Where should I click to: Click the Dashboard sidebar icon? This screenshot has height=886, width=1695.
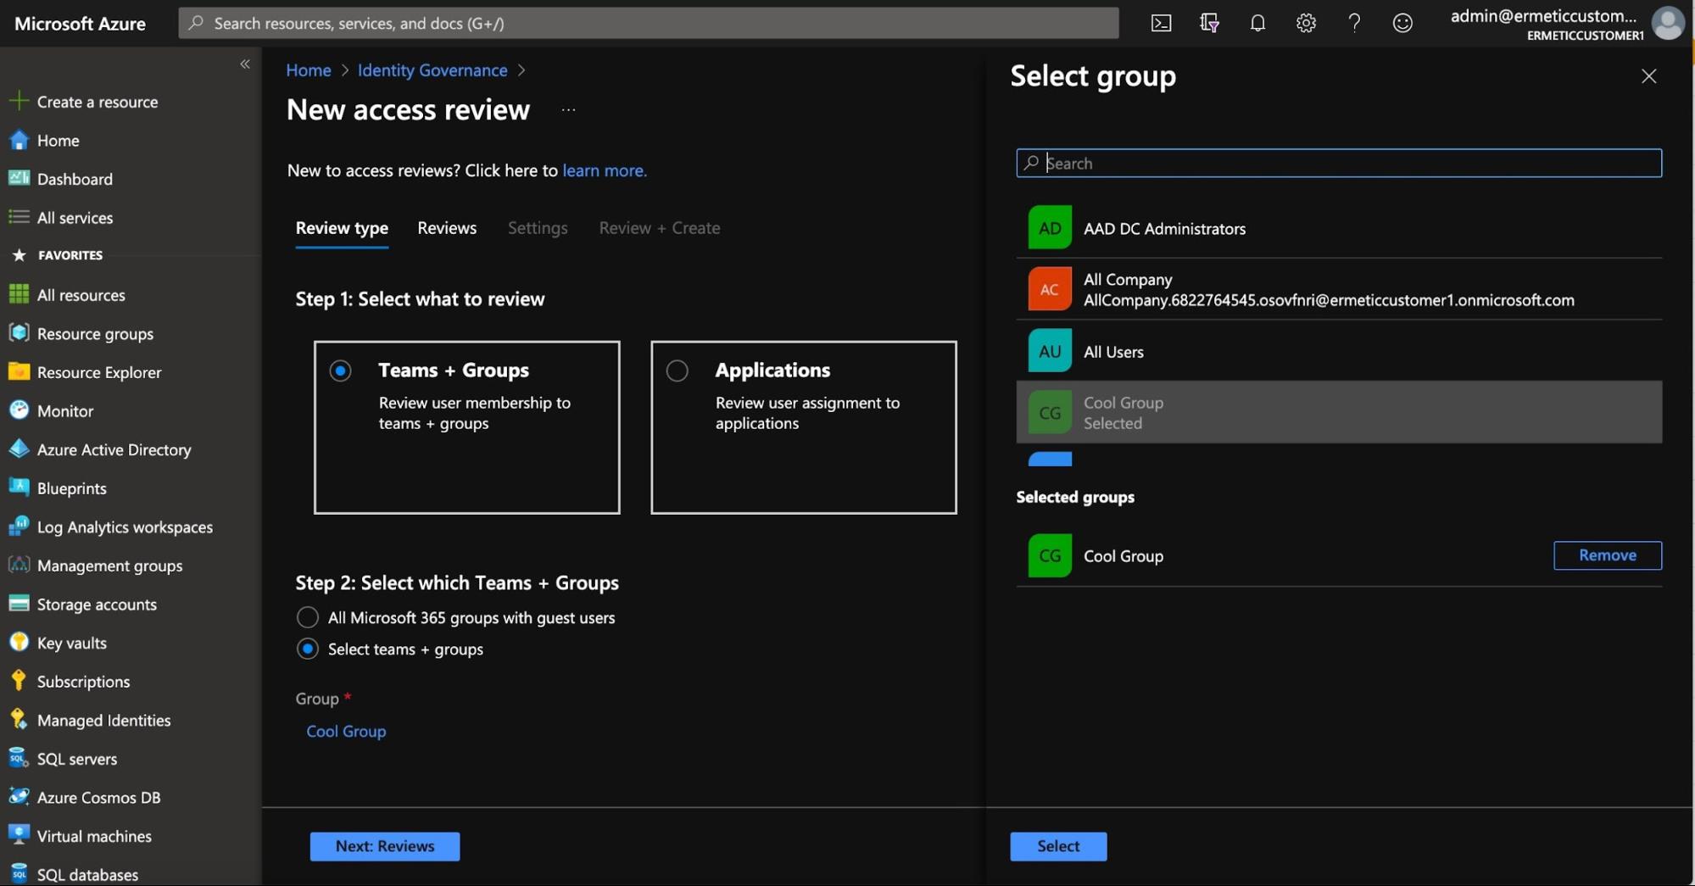click(19, 178)
